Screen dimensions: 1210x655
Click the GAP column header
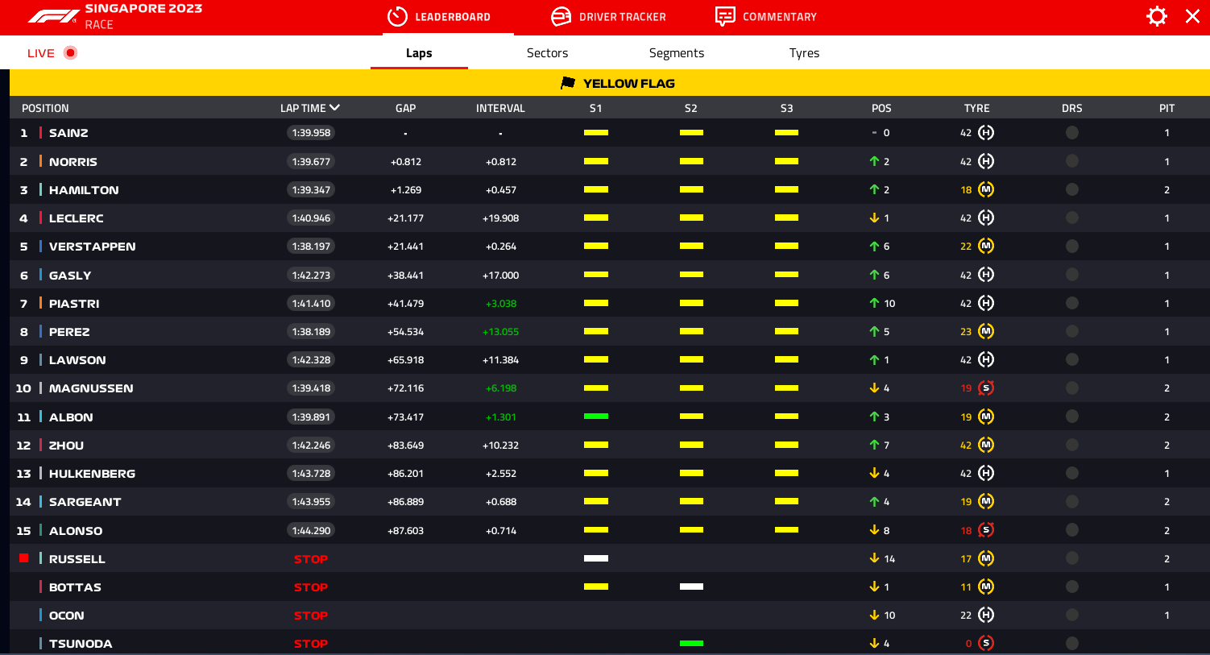pos(405,108)
